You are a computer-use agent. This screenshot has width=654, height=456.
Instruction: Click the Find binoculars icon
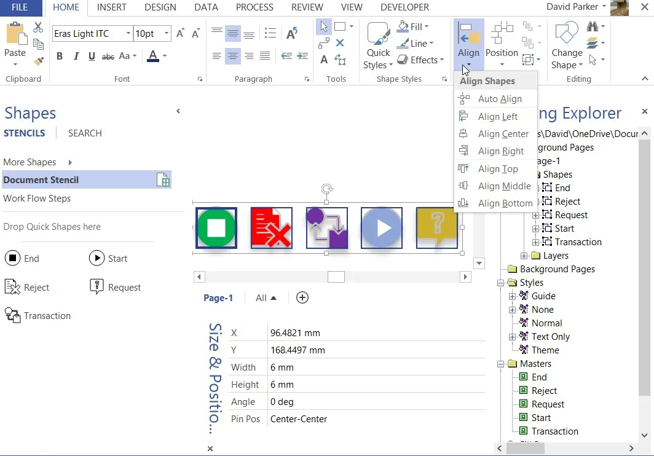pos(593,26)
